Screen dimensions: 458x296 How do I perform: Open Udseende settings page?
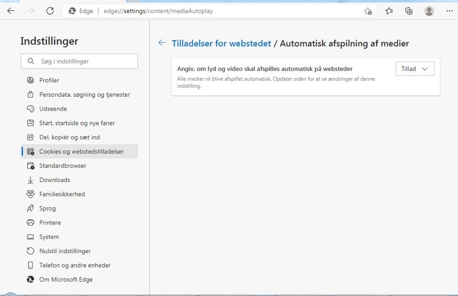pyautogui.click(x=53, y=109)
